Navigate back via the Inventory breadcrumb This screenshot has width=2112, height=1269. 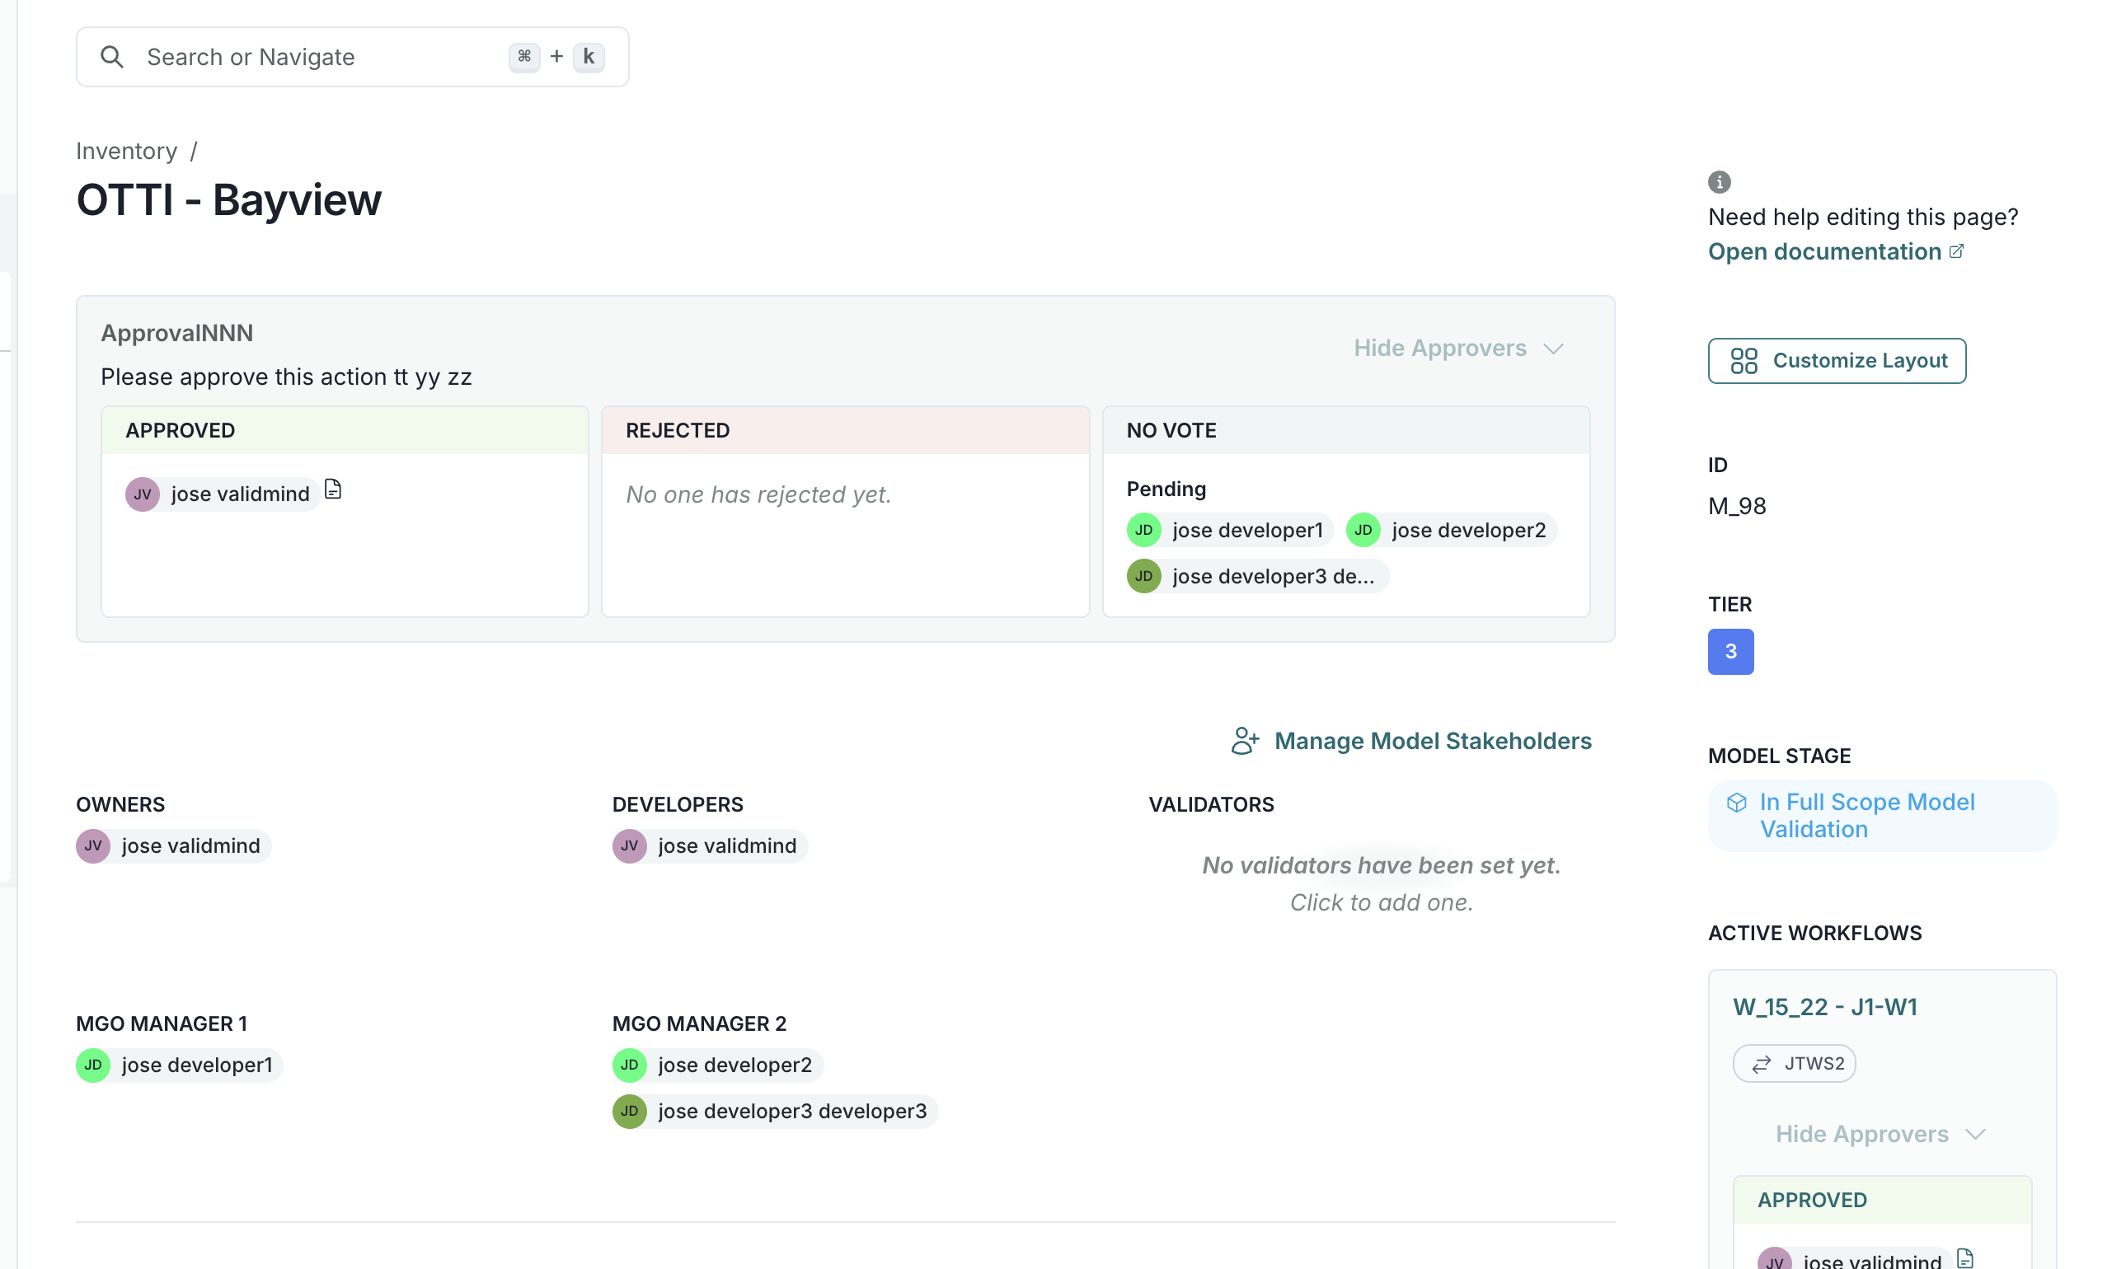tap(126, 151)
